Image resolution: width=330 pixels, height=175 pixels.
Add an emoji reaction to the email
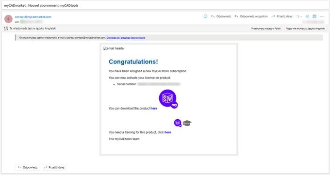coord(205,16)
